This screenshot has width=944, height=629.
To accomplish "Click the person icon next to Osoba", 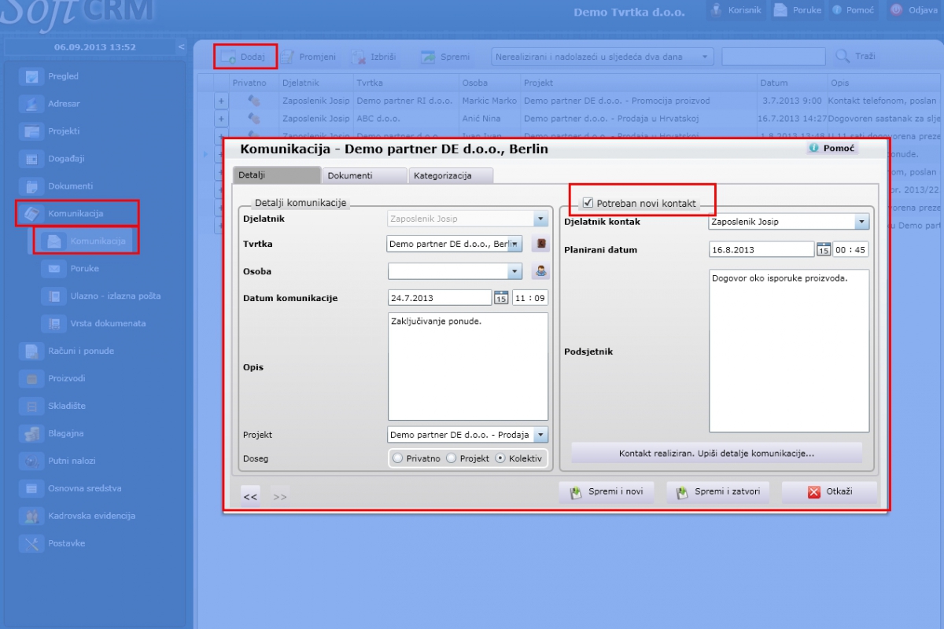I will click(x=540, y=271).
